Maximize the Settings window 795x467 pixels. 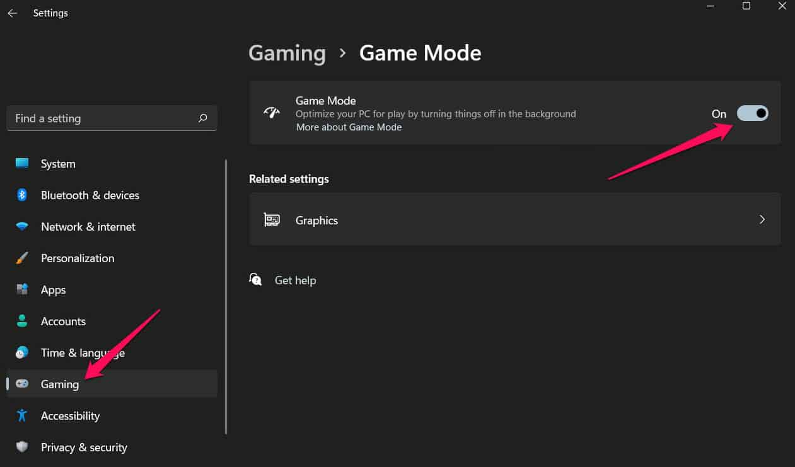[746, 6]
